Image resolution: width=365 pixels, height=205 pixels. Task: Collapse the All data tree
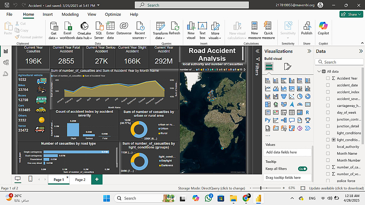tap(319, 71)
